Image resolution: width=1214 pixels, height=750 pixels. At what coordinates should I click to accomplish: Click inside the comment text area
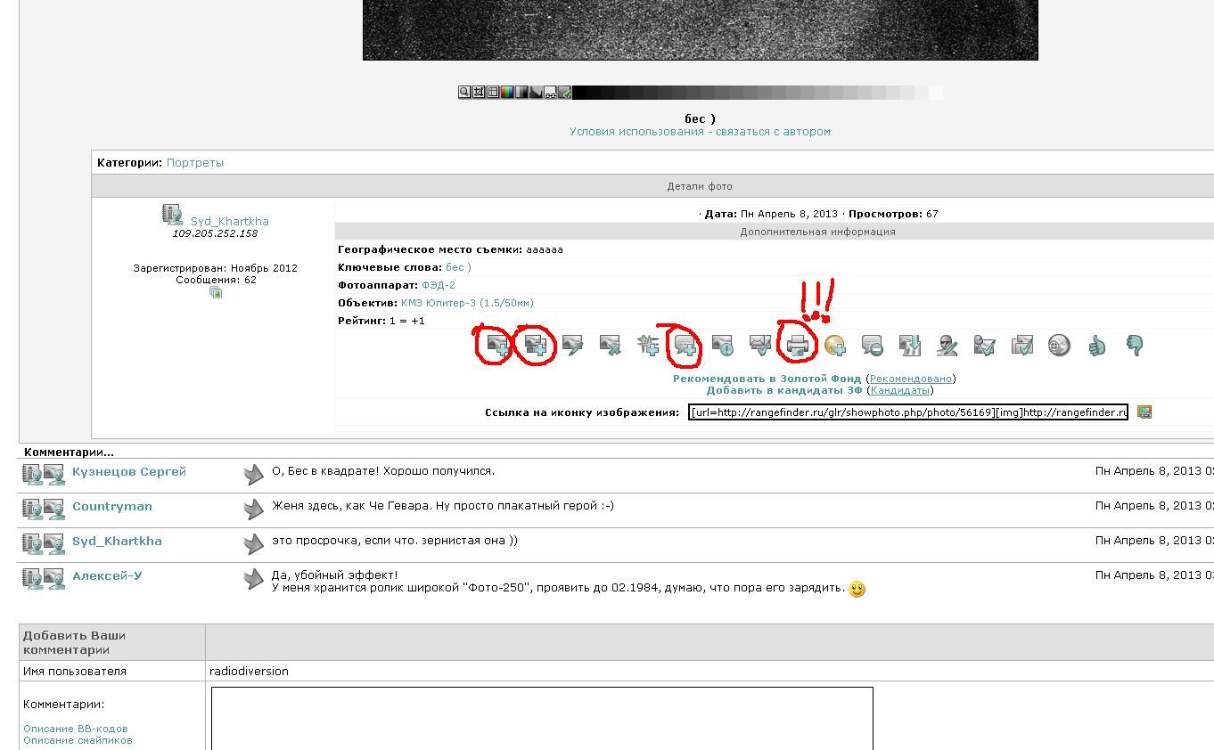coord(541,717)
